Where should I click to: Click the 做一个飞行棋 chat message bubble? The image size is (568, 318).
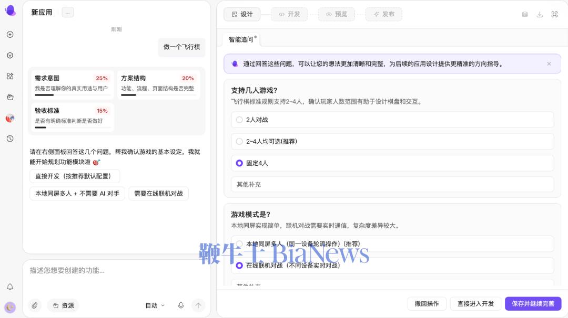181,47
